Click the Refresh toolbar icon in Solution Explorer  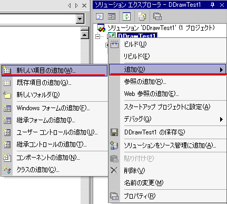pos(126,16)
